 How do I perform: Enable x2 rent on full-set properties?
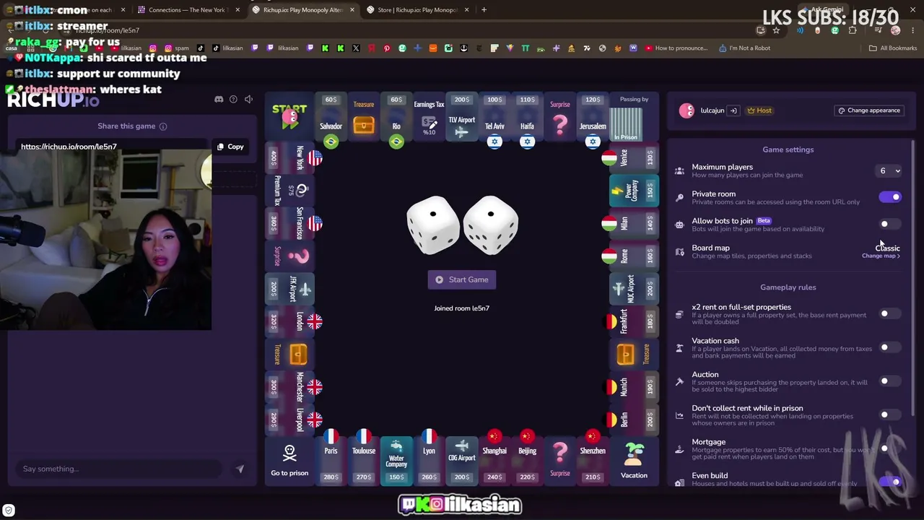(x=890, y=314)
